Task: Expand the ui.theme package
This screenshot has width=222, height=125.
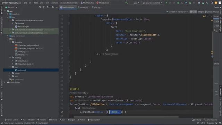Action: point(12,23)
